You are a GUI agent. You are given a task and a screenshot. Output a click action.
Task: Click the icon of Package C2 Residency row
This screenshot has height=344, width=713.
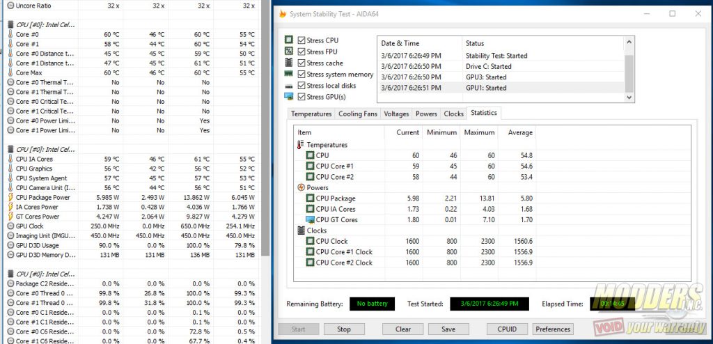click(x=10, y=283)
